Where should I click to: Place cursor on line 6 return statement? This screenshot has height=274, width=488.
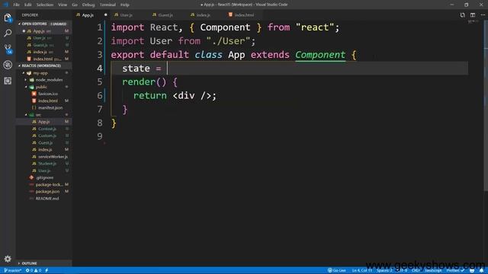(x=175, y=96)
